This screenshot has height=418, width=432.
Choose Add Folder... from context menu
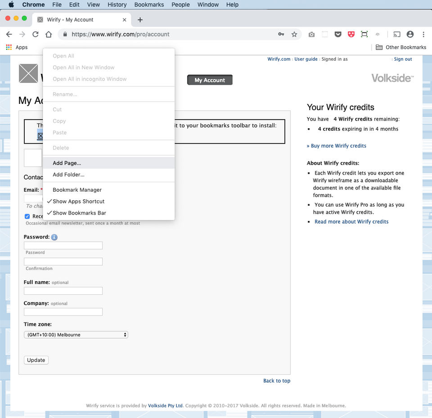(x=108, y=175)
